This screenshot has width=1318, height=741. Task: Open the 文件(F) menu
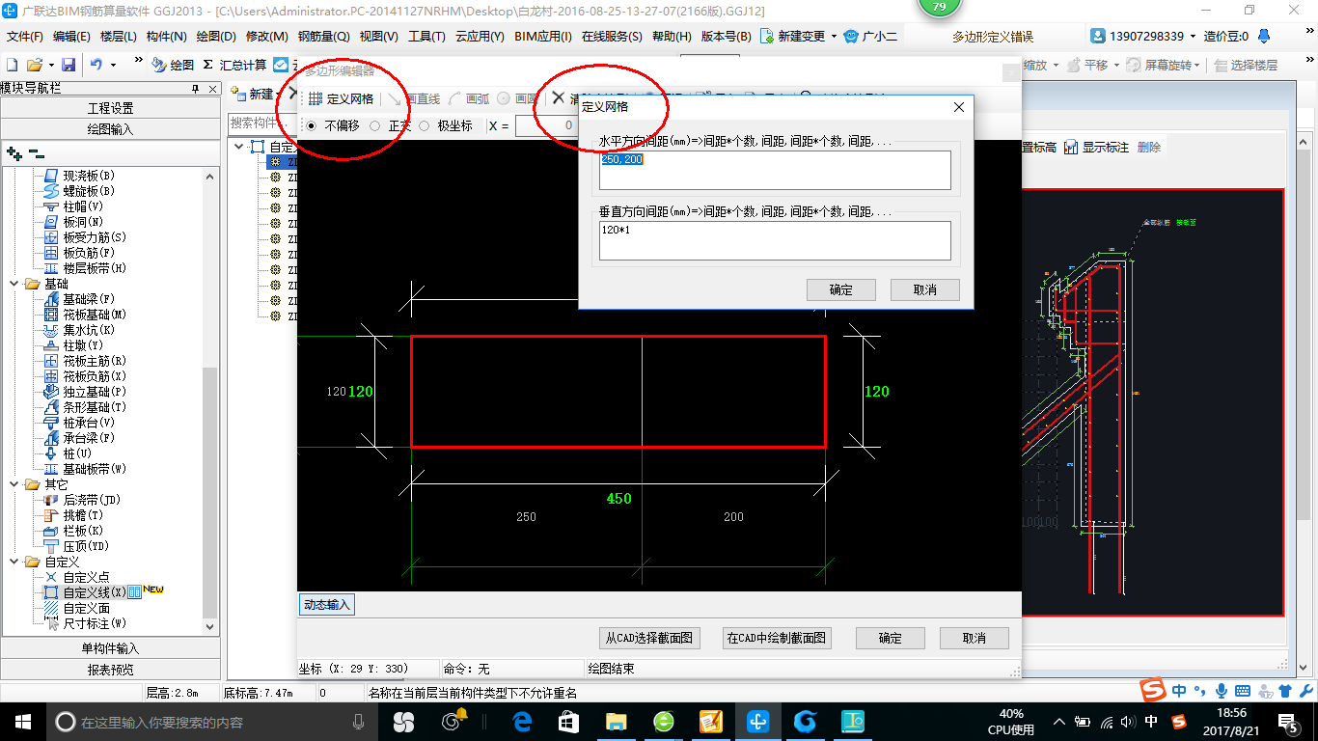click(24, 37)
